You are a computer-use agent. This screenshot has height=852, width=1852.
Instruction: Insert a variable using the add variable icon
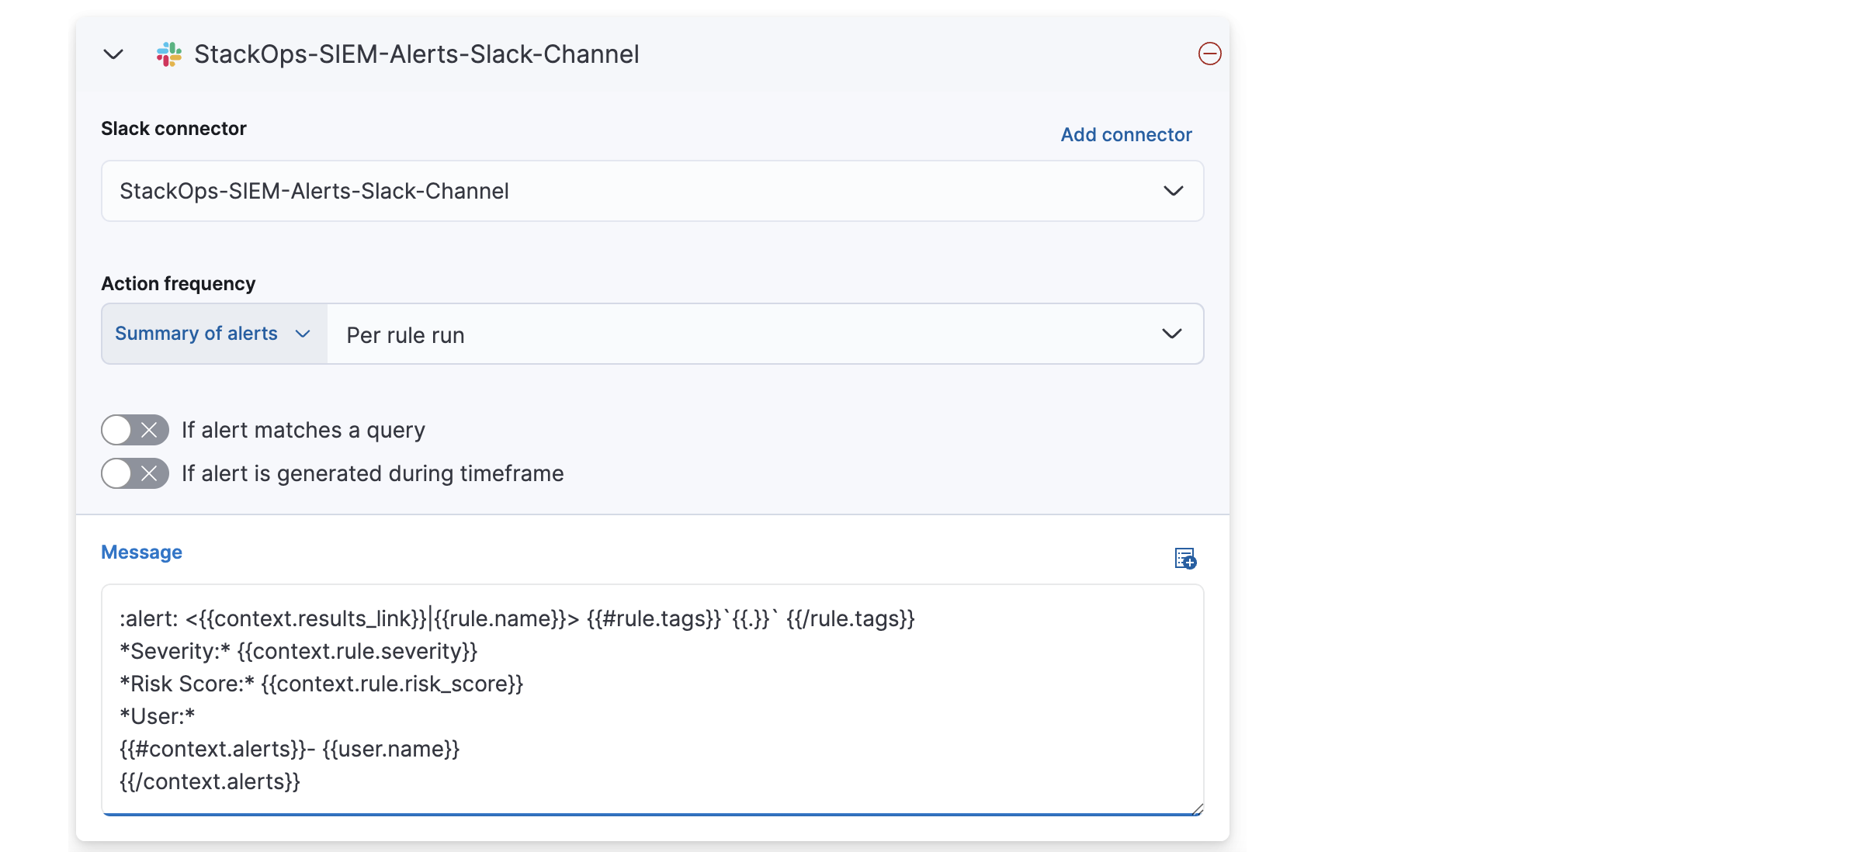click(x=1184, y=558)
